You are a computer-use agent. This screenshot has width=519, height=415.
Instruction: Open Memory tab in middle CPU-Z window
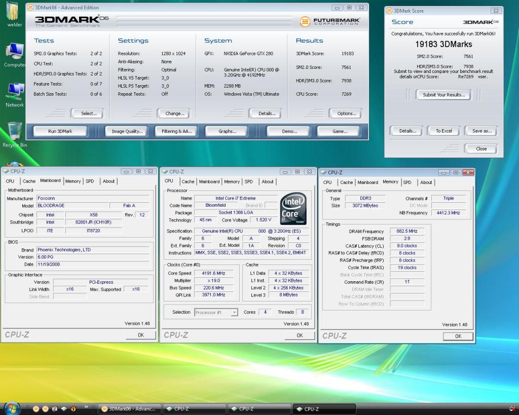[x=232, y=181]
